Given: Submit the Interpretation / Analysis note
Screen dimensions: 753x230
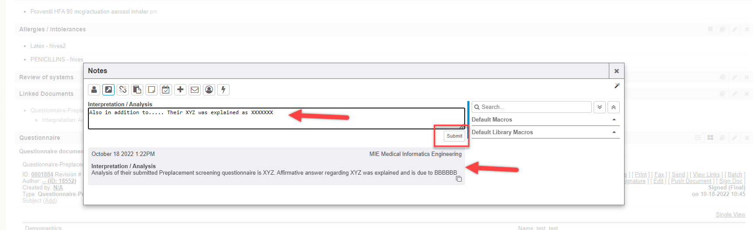Looking at the screenshot, I should (x=454, y=136).
